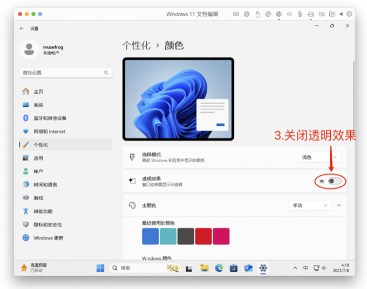Open clock and date 4:18 in taskbar

tap(341, 268)
